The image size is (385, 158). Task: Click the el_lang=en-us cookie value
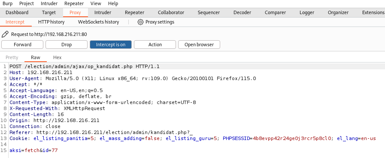click(356, 138)
